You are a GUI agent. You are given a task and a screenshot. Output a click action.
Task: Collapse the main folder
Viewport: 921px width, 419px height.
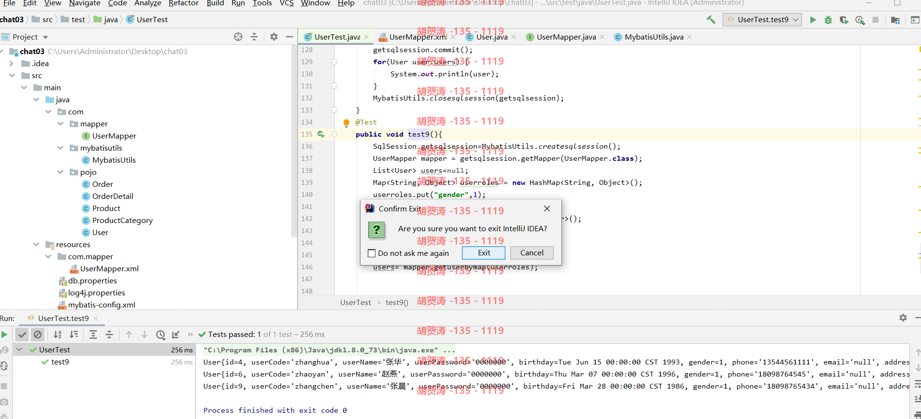tap(24, 87)
